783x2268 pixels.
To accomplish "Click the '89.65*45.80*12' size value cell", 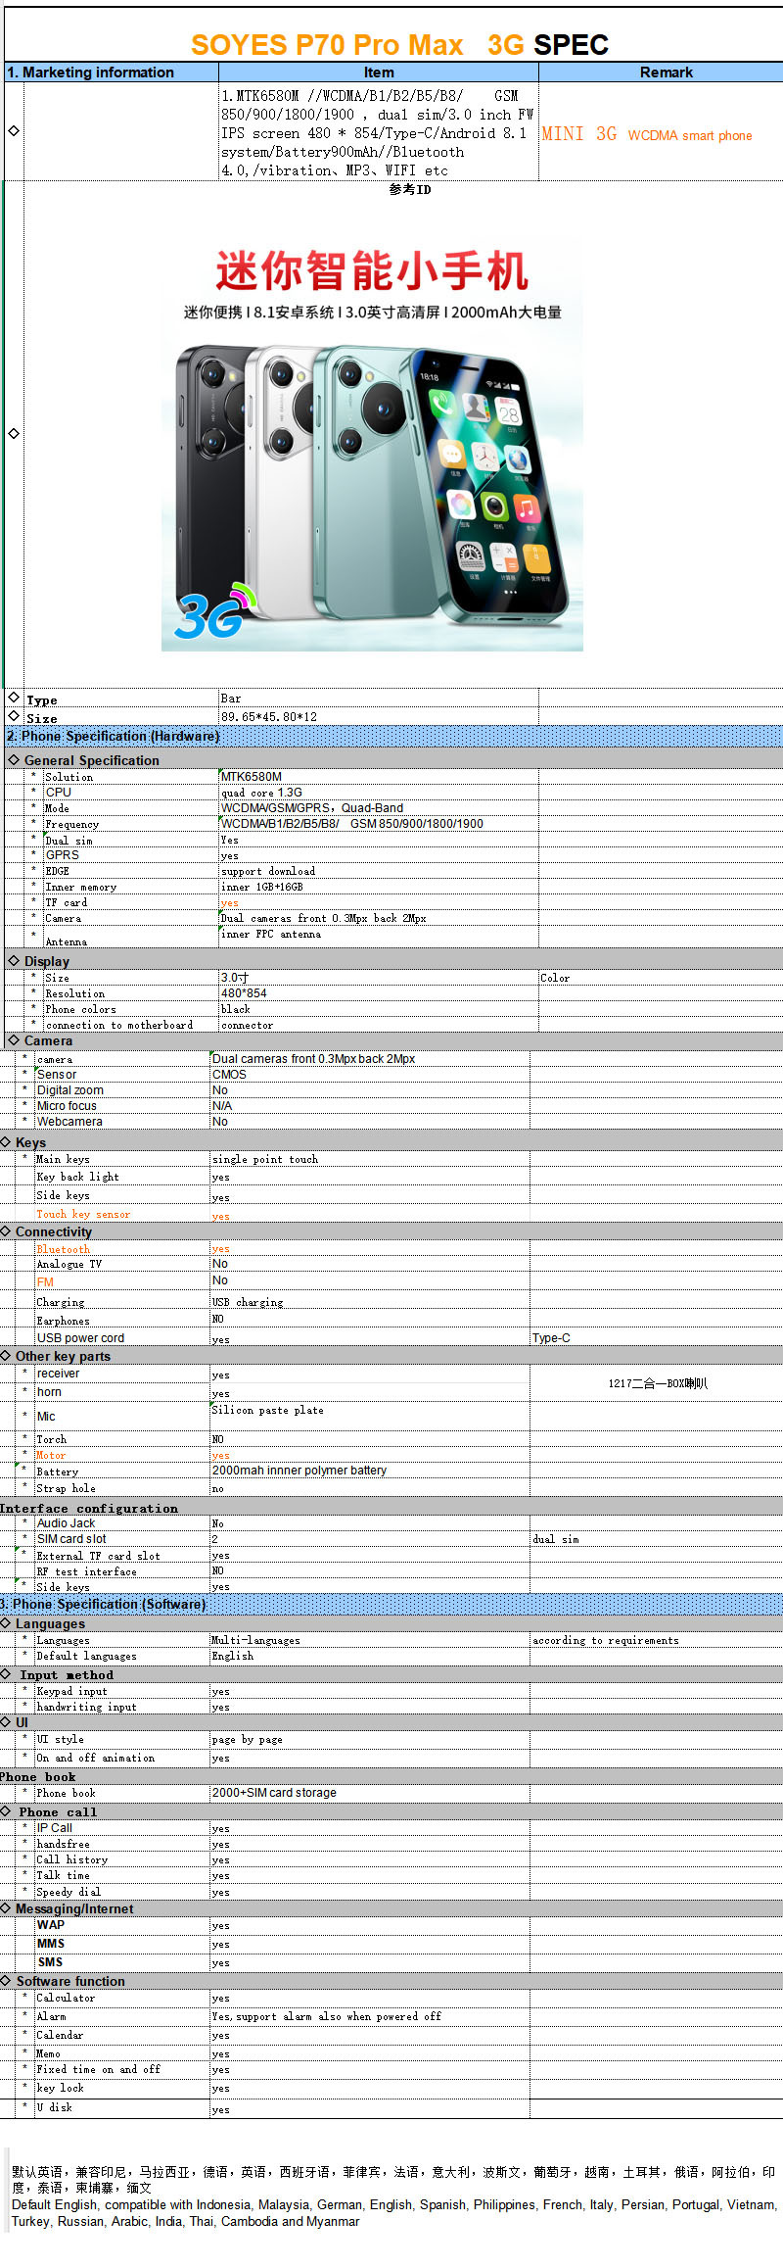I will 379,717.
